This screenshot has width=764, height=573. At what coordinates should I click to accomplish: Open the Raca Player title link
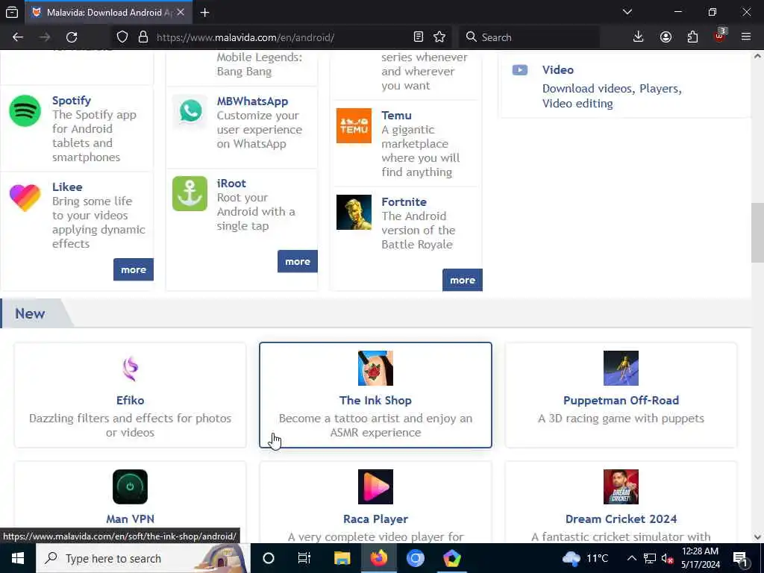click(375, 519)
